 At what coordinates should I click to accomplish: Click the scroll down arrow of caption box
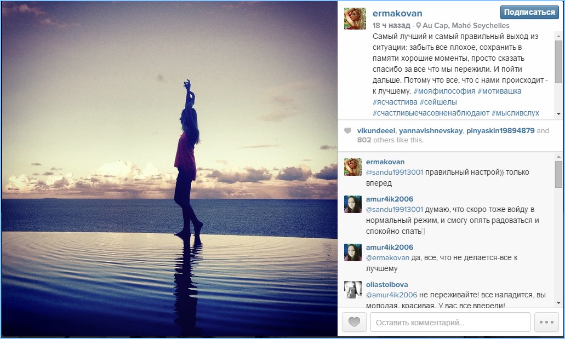(558, 114)
